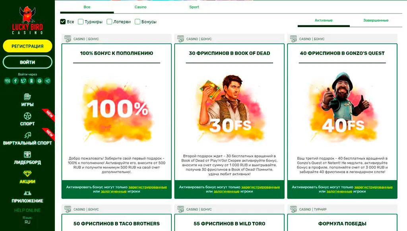Image resolution: width=407 pixels, height=231 pixels.
Task: Open the Акции diamond icon
Action: tap(27, 174)
